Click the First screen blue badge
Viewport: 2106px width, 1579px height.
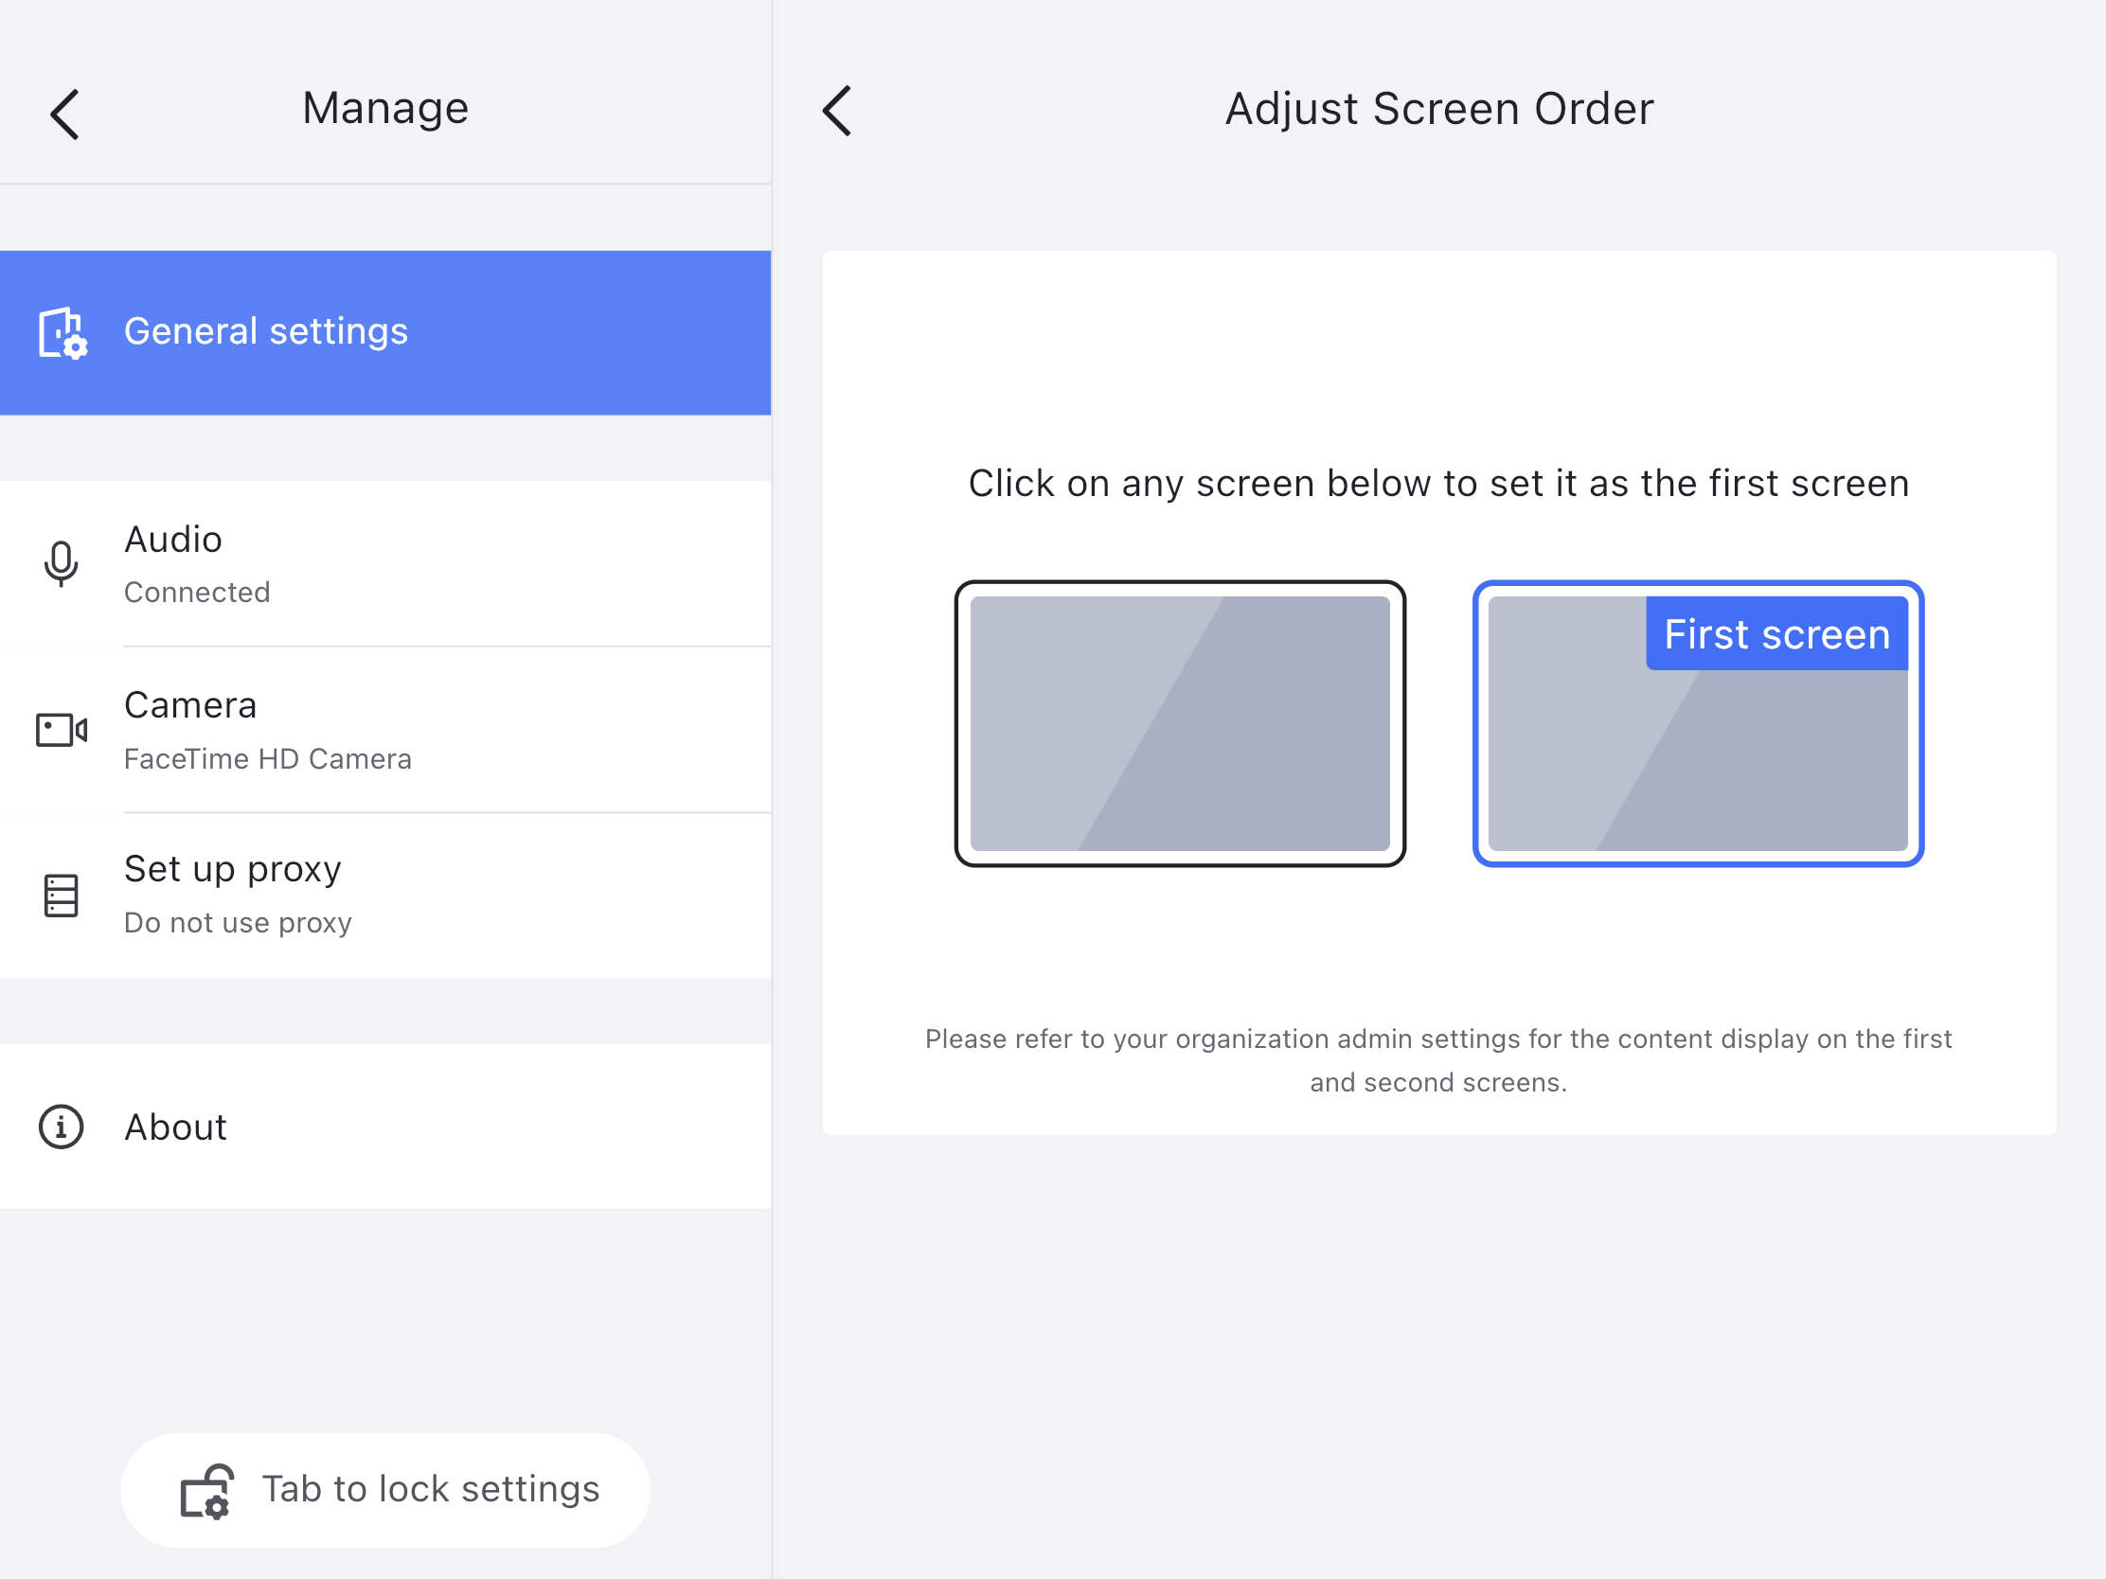[x=1776, y=634]
